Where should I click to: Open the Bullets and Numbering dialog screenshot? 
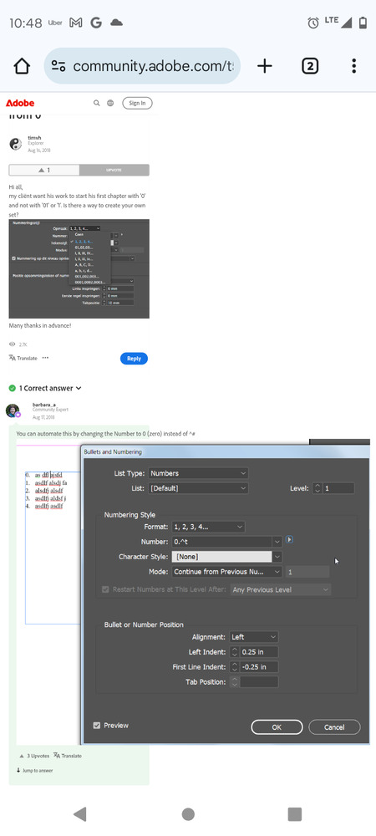[193, 592]
